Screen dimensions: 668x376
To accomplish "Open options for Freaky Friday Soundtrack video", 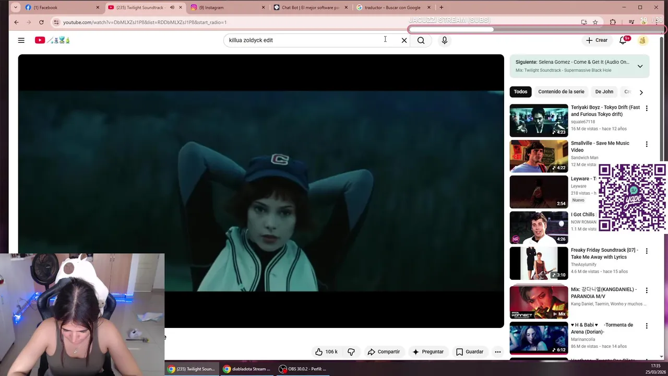I will 647,251.
